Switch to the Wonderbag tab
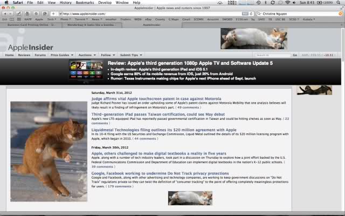 (x=92, y=25)
